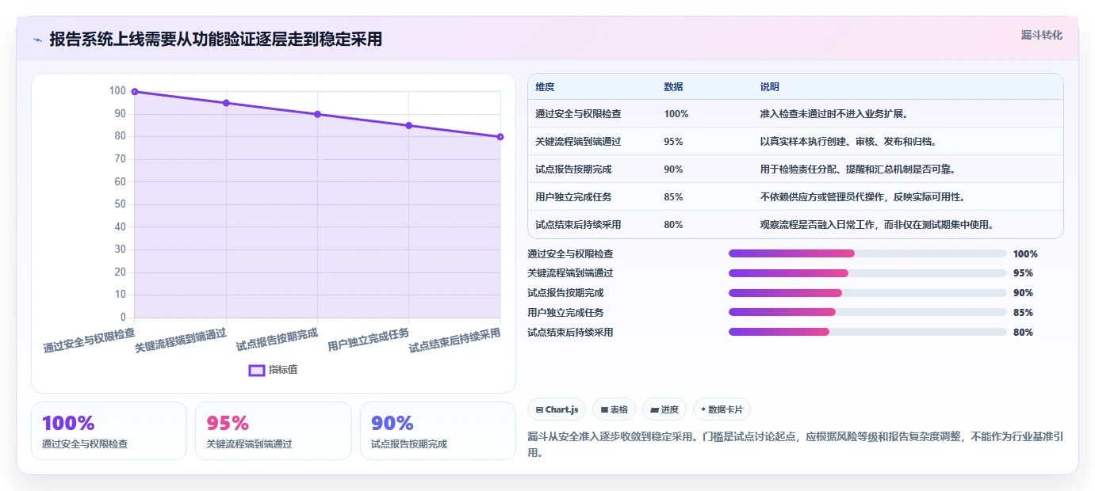Viewport: 1095px width, 491px height.
Task: Click description 准入检查未通过时不进入业务扩展
Action: tap(833, 114)
